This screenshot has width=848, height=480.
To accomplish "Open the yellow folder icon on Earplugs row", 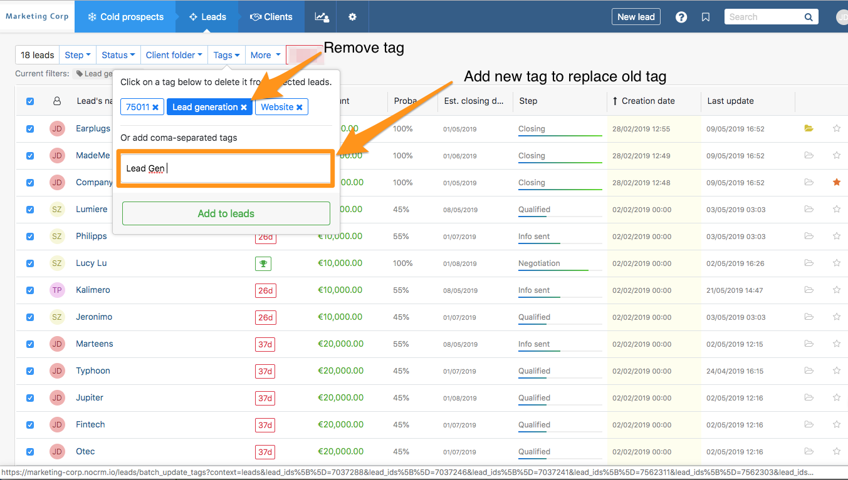I will pyautogui.click(x=809, y=128).
